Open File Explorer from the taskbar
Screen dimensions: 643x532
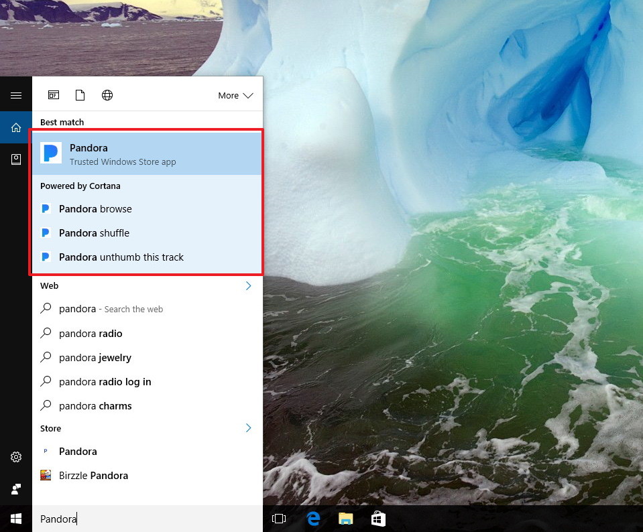[346, 519]
